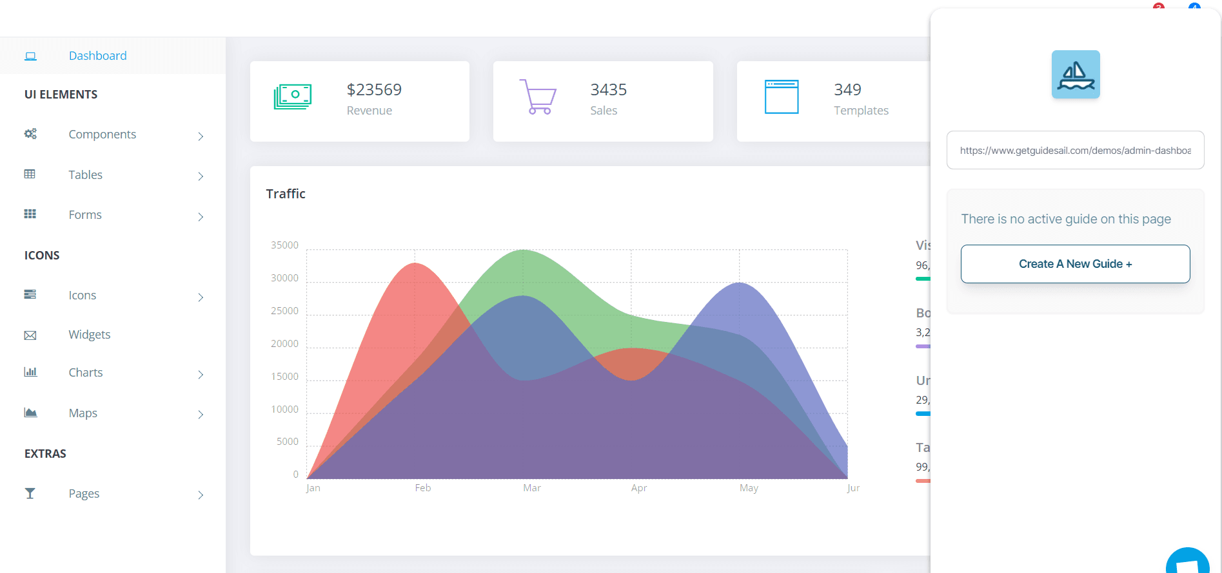Click the shopping cart icon on Sales card
Viewport: 1222px width, 573px height.
click(x=538, y=97)
